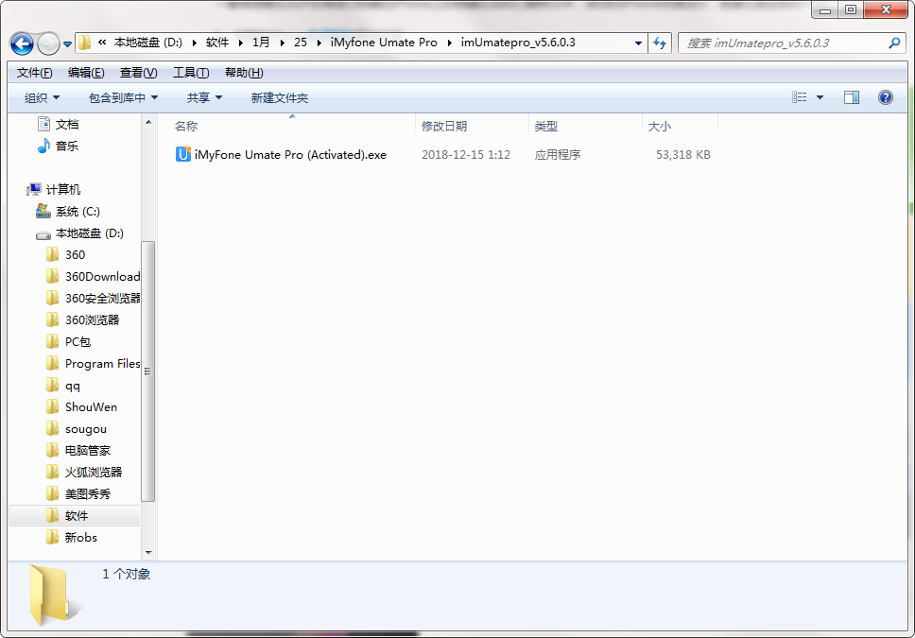Click the iMyFone Umate Pro exe icon
Image resolution: width=915 pixels, height=638 pixels.
click(183, 154)
